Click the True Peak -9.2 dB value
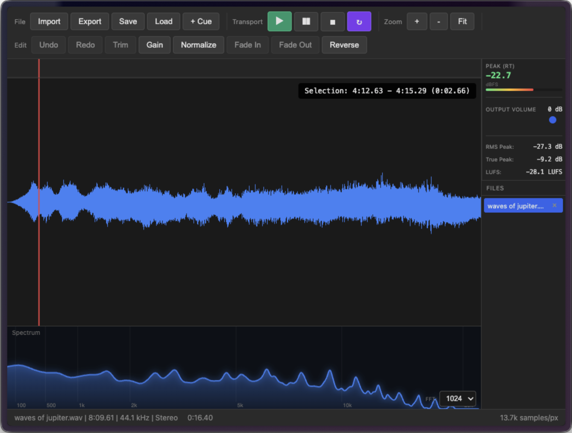 549,159
